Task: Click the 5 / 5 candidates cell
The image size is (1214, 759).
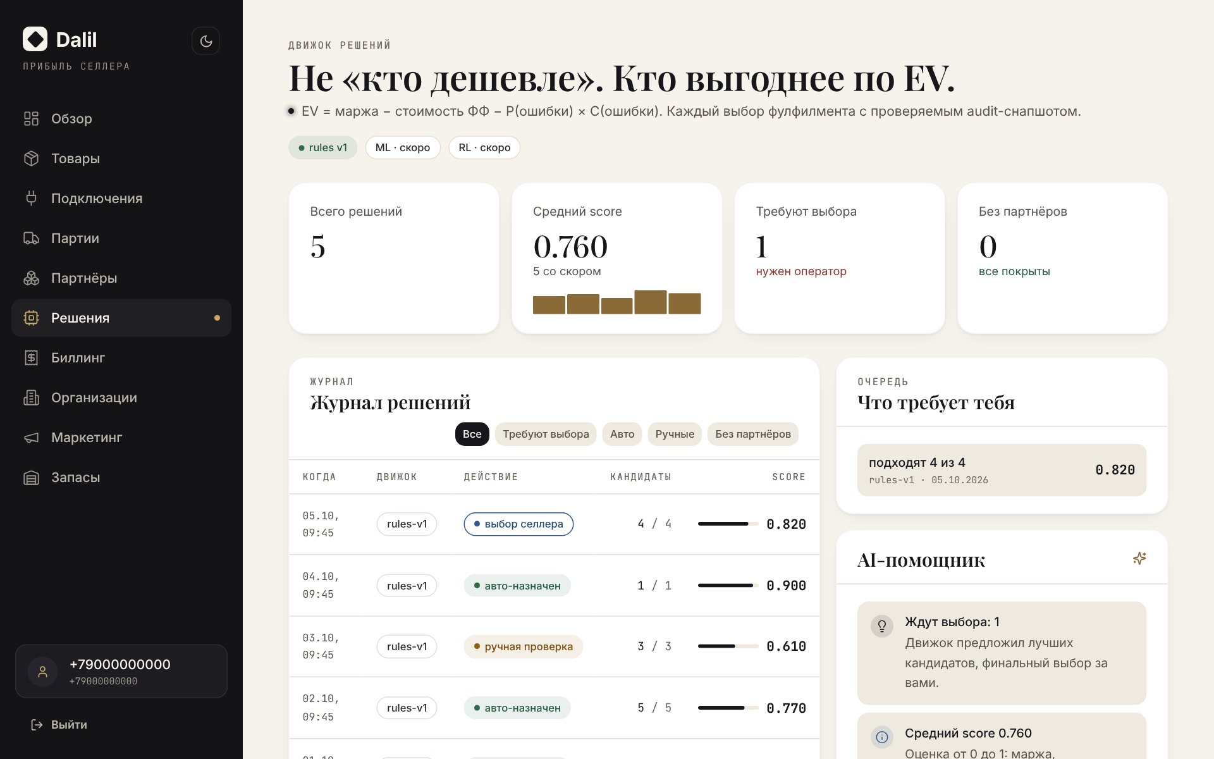Action: 654,708
